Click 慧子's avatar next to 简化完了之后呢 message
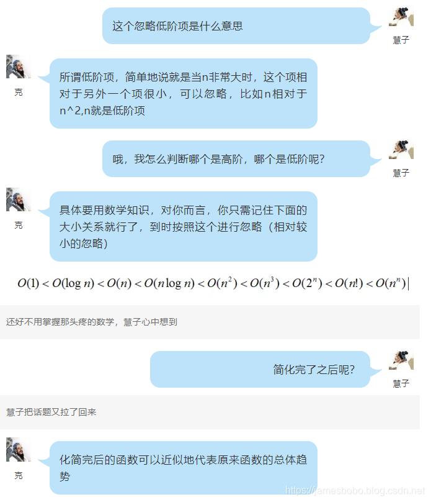The width and height of the screenshot is (431, 502). pyautogui.click(x=401, y=360)
